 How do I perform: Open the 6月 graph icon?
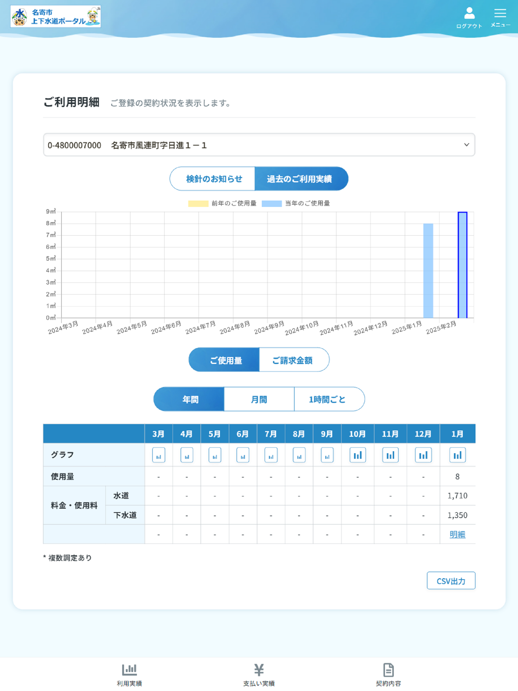point(243,455)
